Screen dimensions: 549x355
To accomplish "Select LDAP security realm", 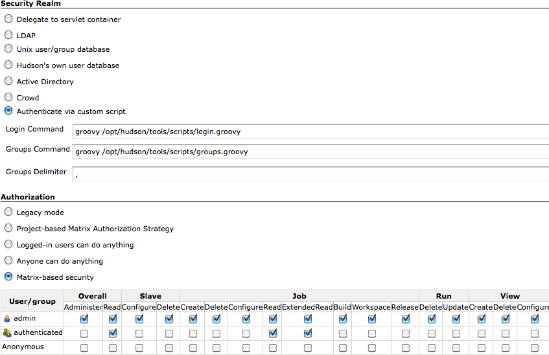I will pyautogui.click(x=8, y=35).
